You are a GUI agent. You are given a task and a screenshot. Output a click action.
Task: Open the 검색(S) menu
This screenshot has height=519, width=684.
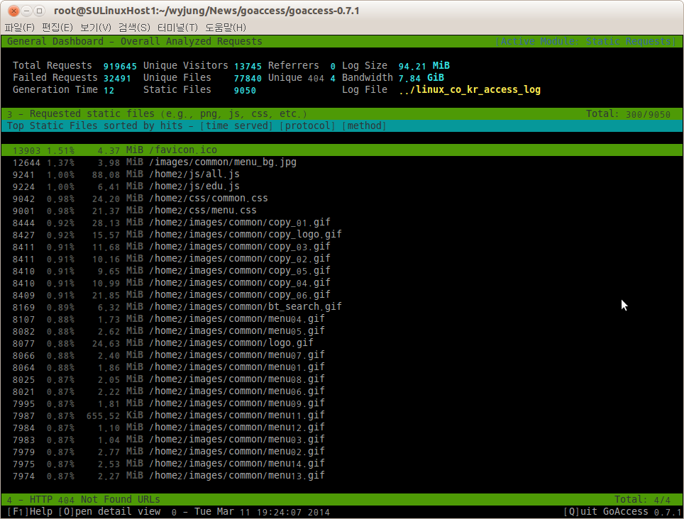click(x=134, y=28)
